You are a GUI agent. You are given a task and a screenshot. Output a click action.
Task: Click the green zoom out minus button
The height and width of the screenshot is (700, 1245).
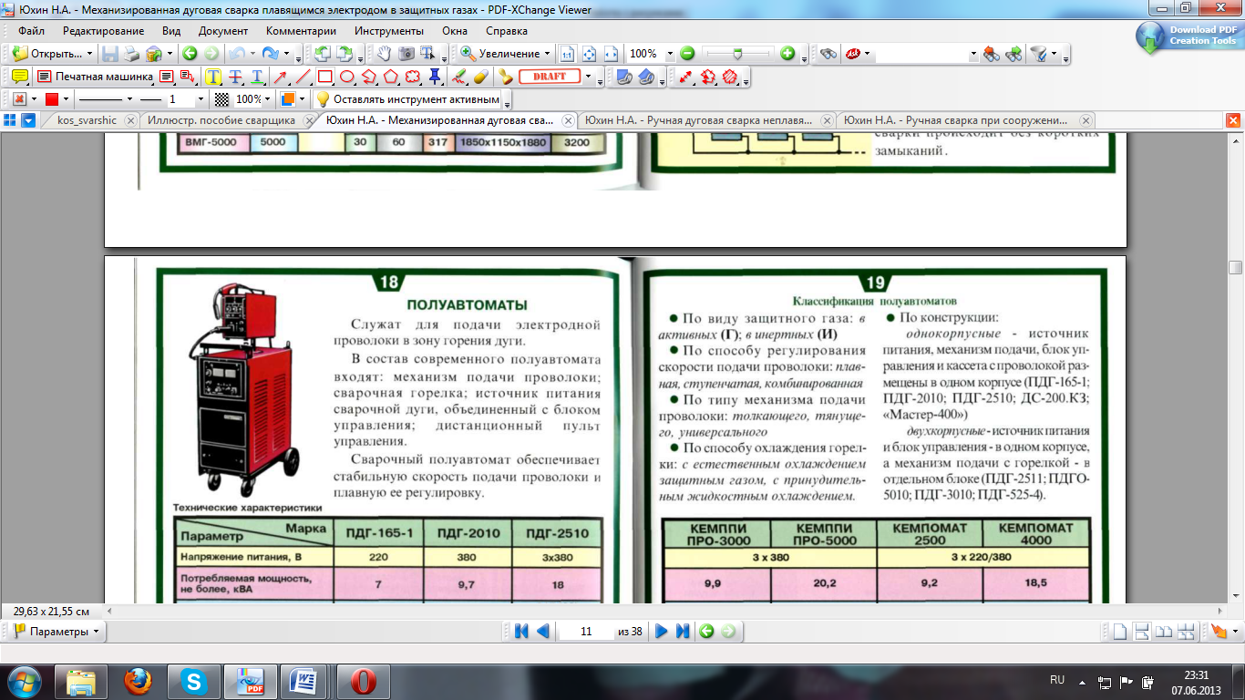tap(688, 54)
